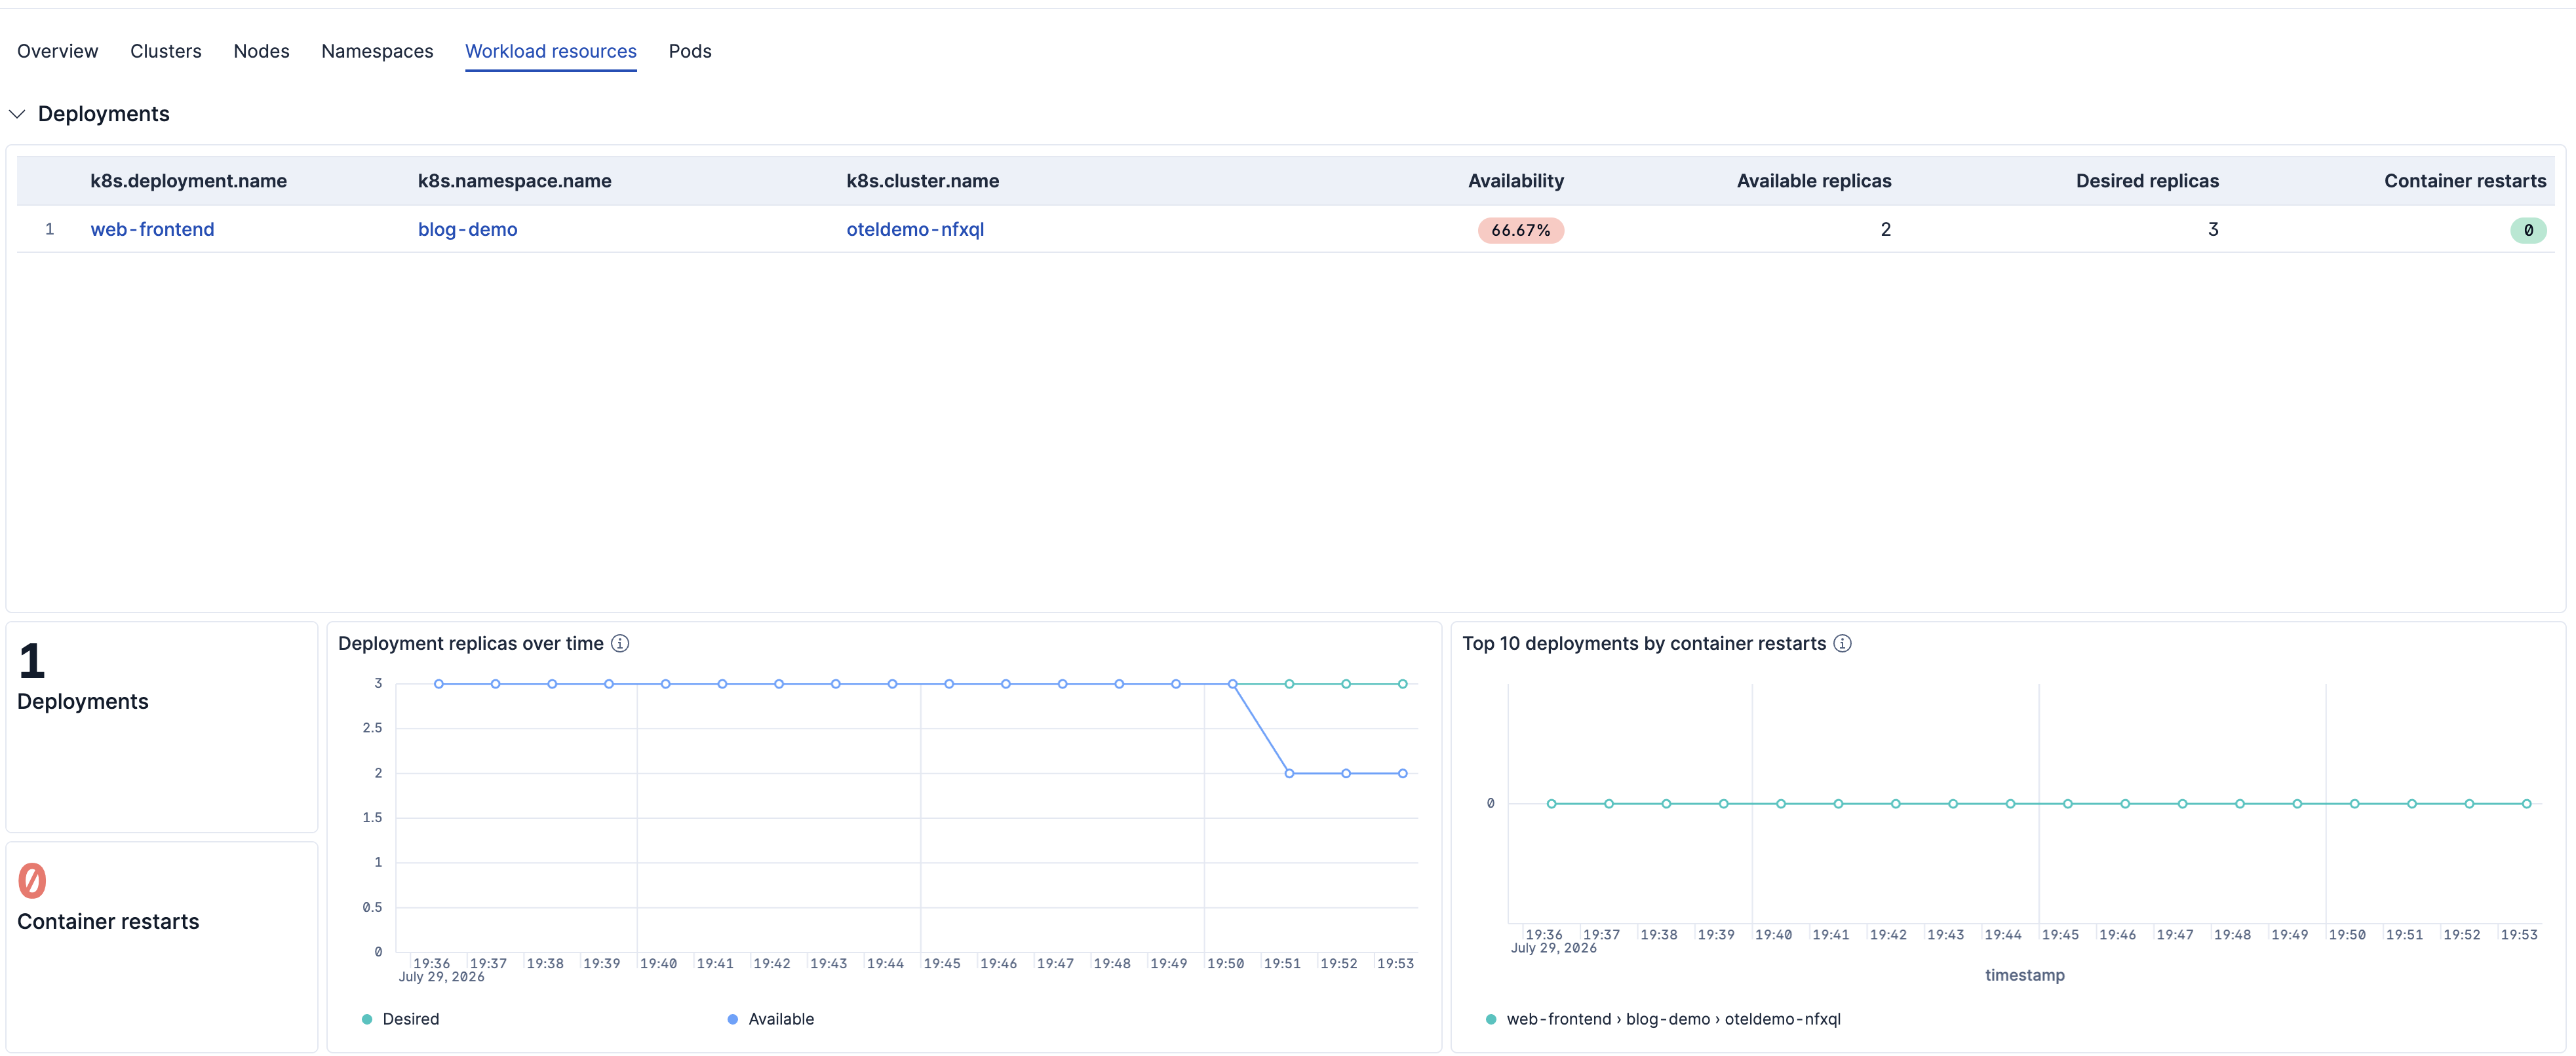Show info for Top 10 deployments chart
The height and width of the screenshot is (1056, 2576).
pyautogui.click(x=1842, y=643)
